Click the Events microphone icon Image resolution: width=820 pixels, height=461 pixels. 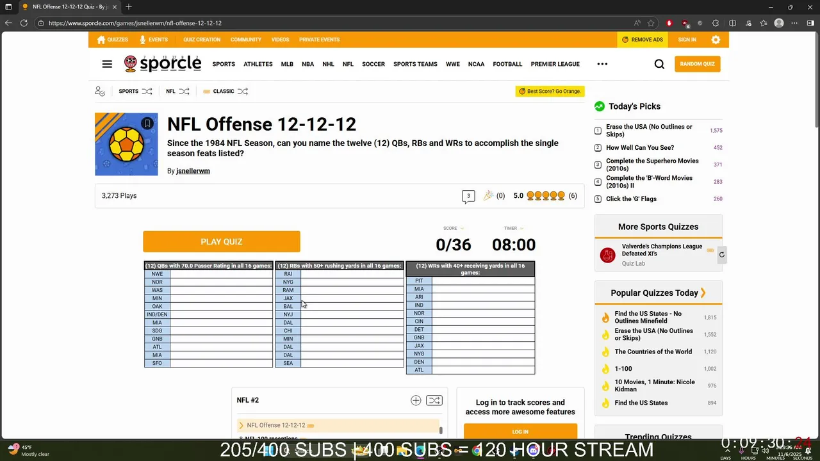tap(143, 40)
